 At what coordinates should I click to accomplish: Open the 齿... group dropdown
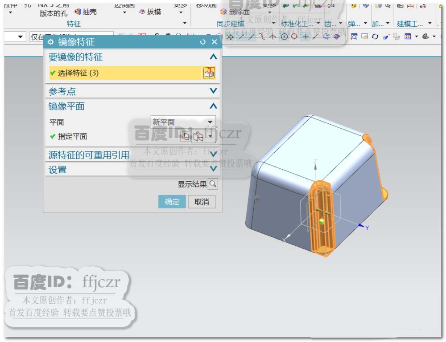coord(340,23)
